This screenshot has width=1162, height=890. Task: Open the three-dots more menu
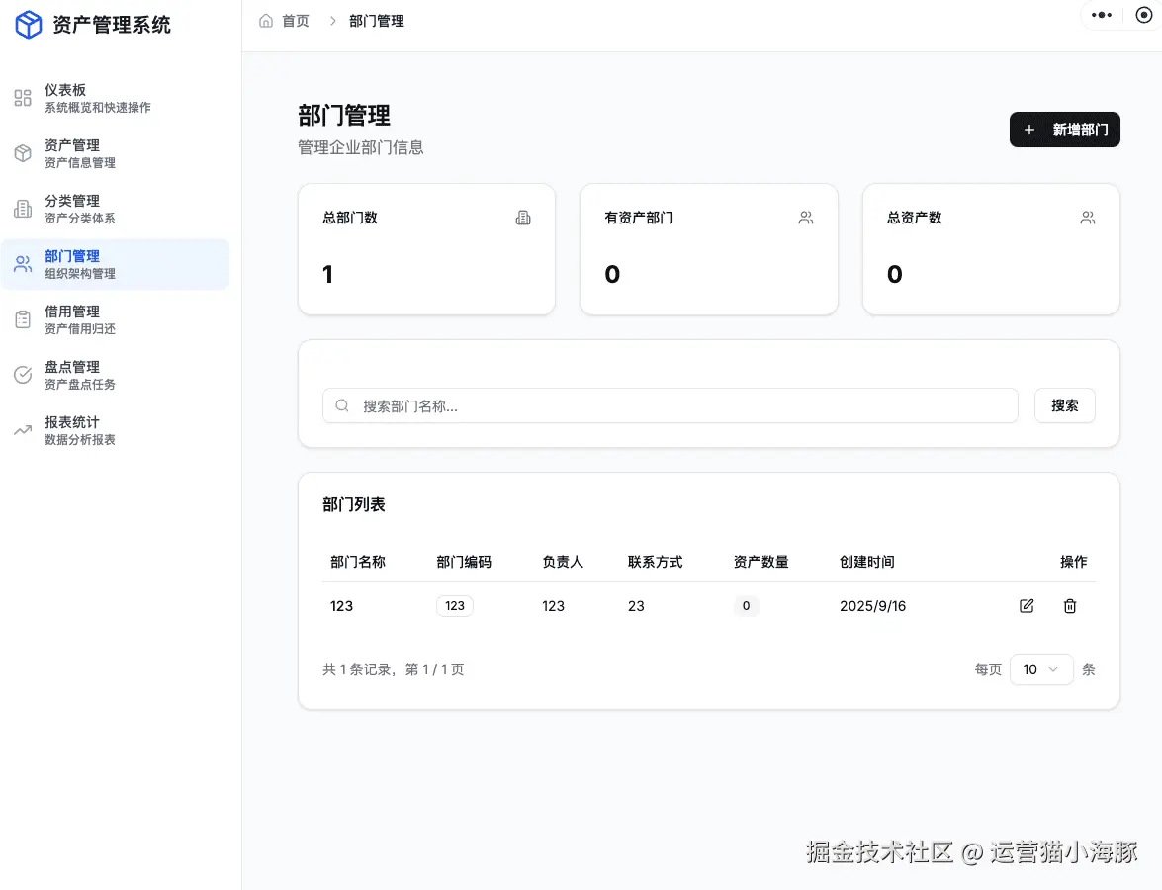(1102, 15)
